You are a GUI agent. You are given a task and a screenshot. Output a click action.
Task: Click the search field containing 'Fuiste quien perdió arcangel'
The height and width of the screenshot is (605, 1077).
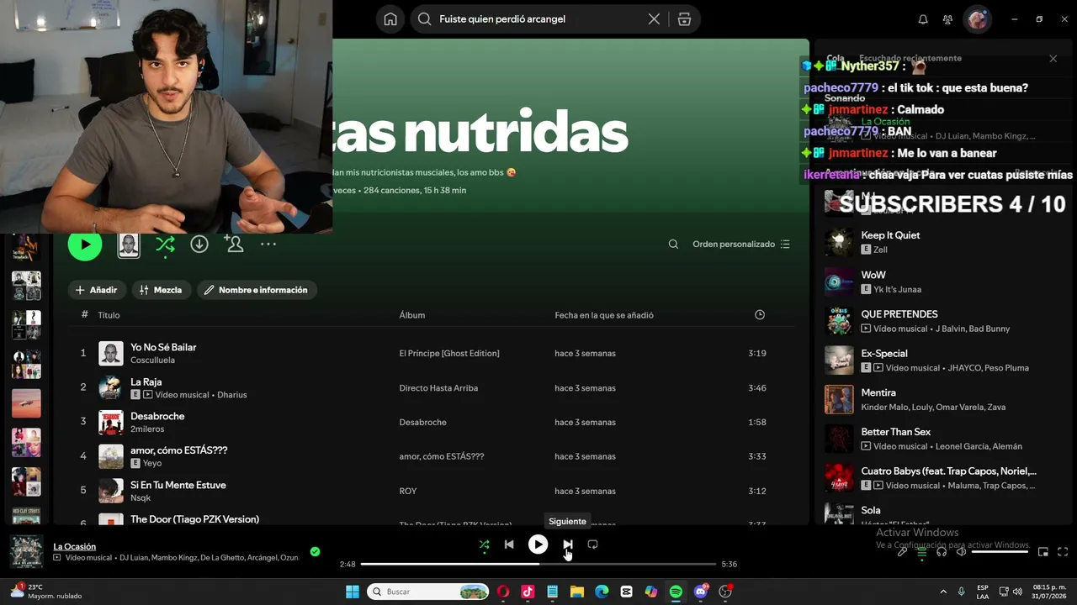(x=538, y=19)
